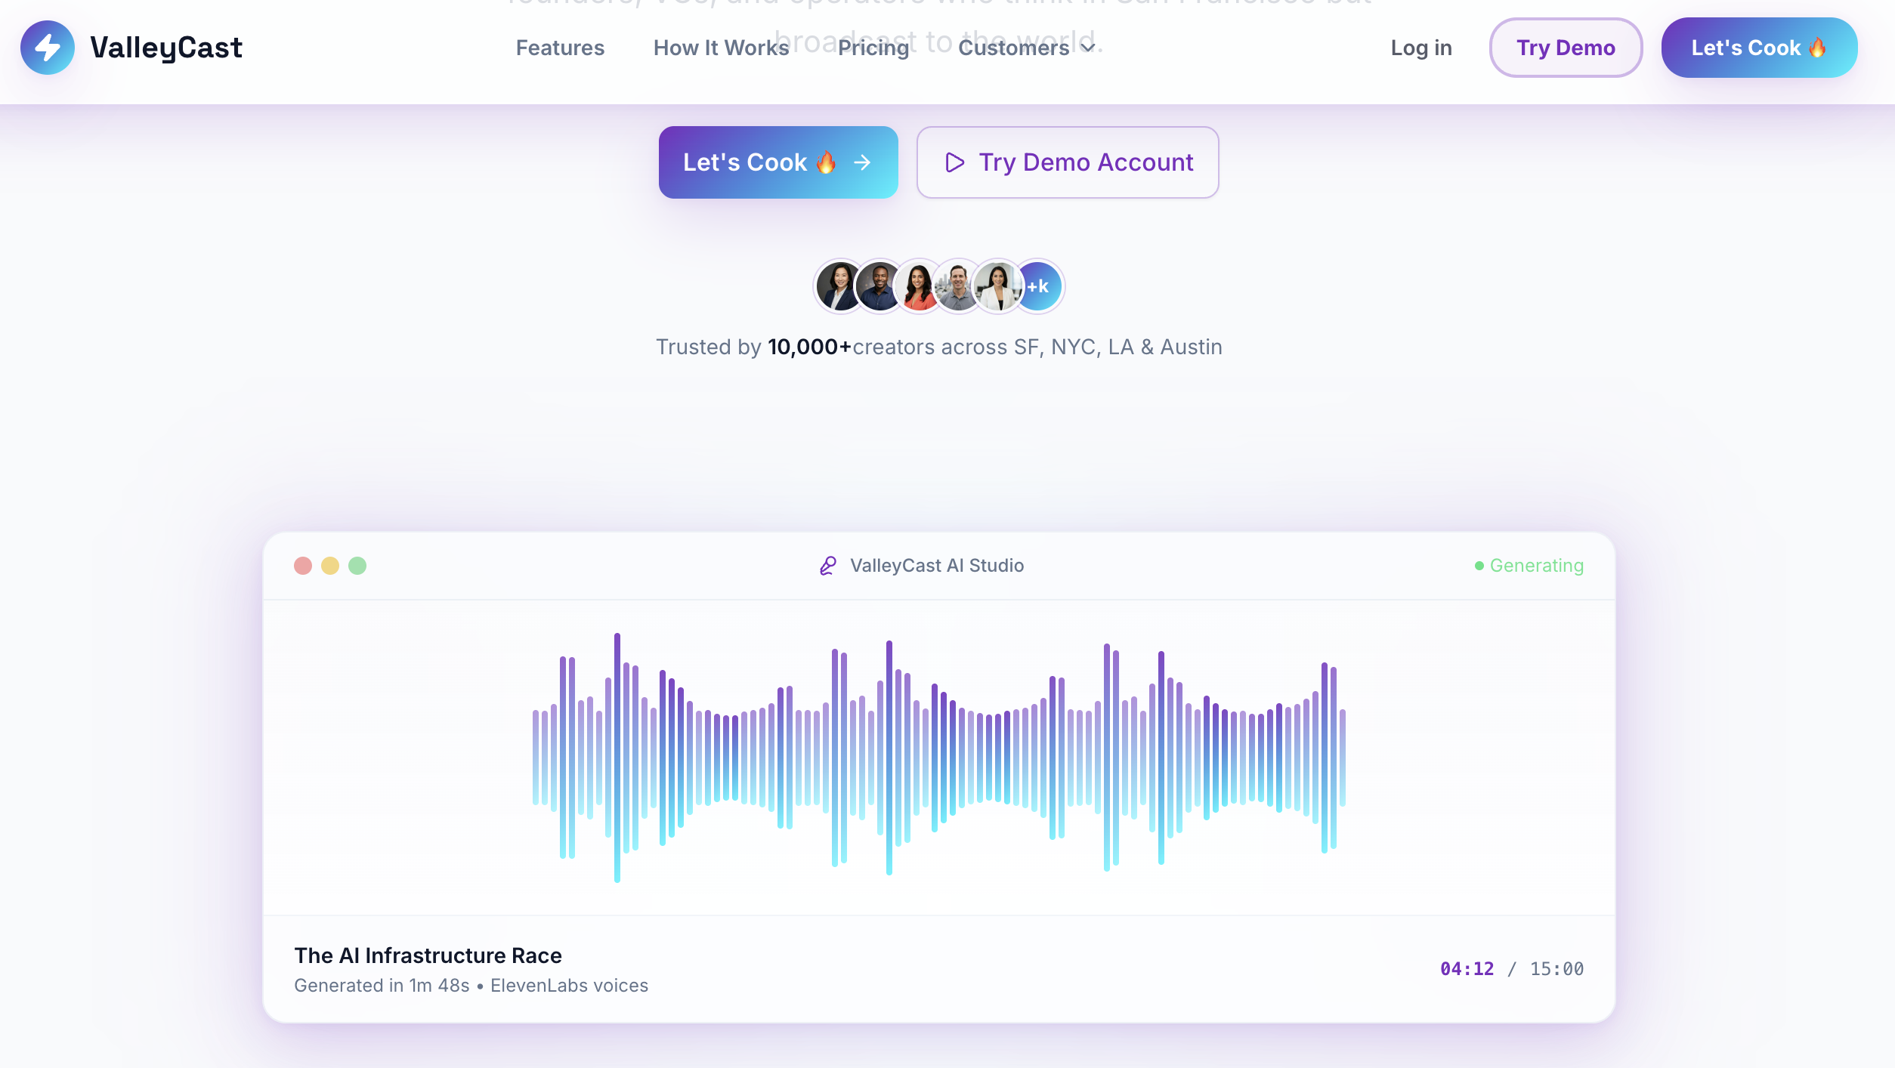Image resolution: width=1895 pixels, height=1068 pixels.
Task: Click the red window dot
Action: coord(303,566)
